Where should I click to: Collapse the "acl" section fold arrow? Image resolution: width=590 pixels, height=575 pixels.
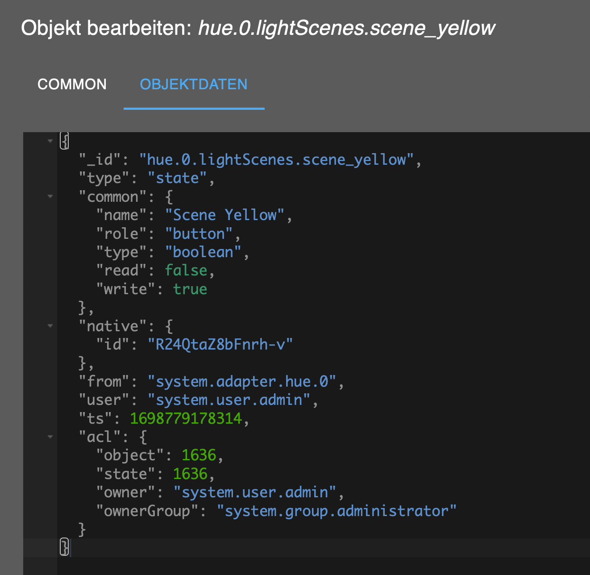pos(50,437)
